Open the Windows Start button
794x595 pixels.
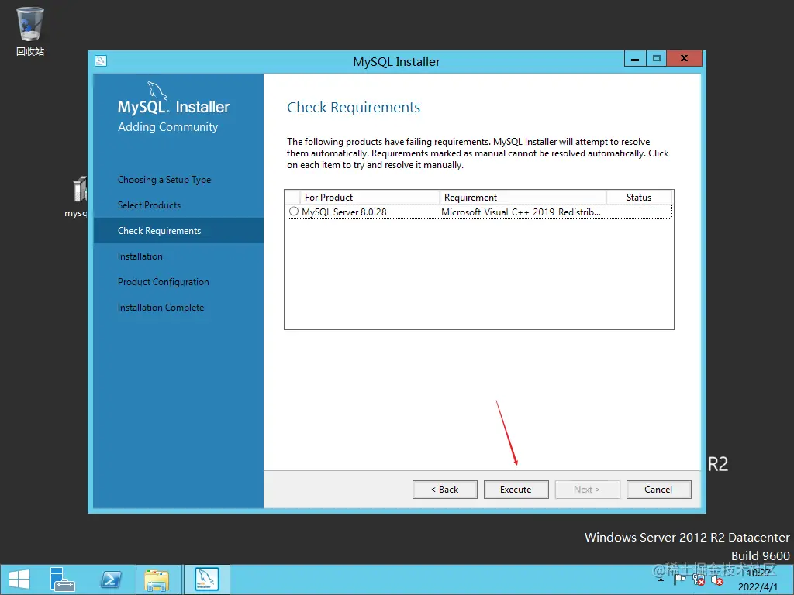point(19,580)
